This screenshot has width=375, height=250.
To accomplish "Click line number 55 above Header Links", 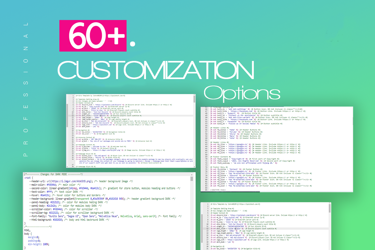I will (x=206, y=128).
